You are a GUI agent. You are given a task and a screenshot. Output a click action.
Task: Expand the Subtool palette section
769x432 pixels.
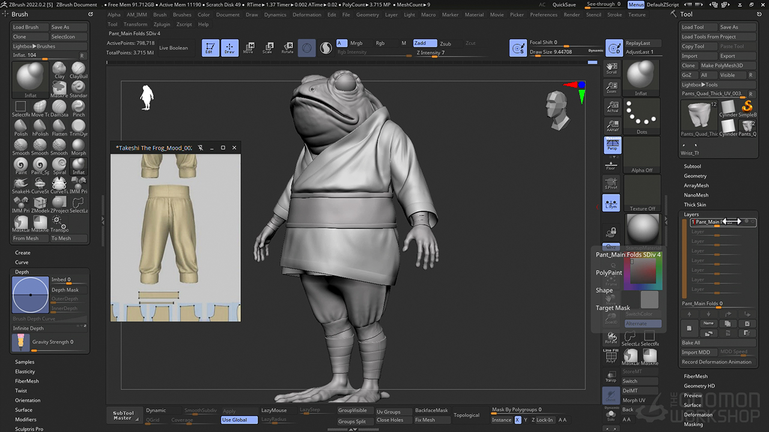[x=692, y=166]
